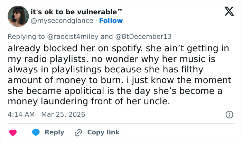Click the blue reply speech bubble icon
Viewport: 242px width, 142px height.
point(36,132)
